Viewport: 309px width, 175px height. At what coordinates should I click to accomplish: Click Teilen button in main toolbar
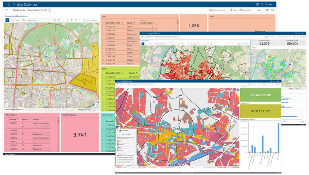[233, 10]
